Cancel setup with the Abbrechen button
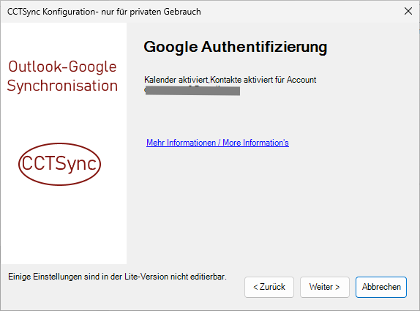Viewport: 420px width, 311px height. click(381, 287)
